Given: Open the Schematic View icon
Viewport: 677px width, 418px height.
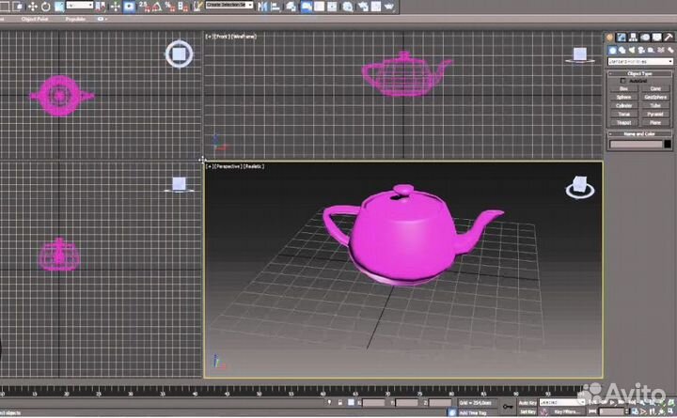Looking at the screenshot, I should (x=332, y=7).
